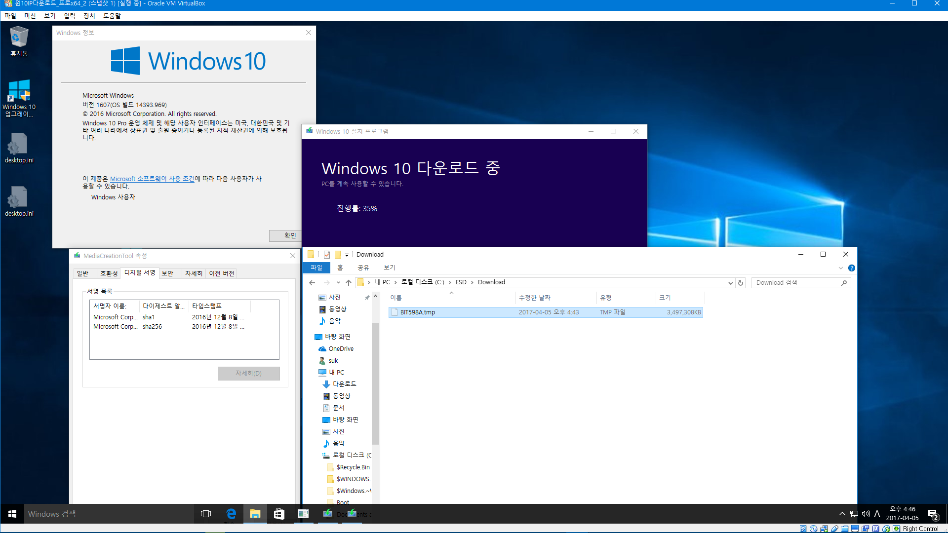Open the 파일 menu in VirtualBox
Screen dimensions: 948x533
(10, 16)
